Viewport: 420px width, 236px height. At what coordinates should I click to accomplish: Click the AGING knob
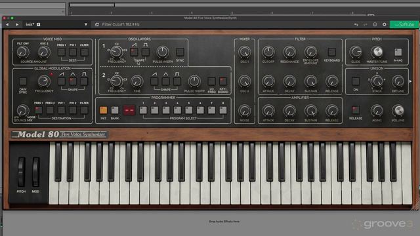[x=377, y=110]
